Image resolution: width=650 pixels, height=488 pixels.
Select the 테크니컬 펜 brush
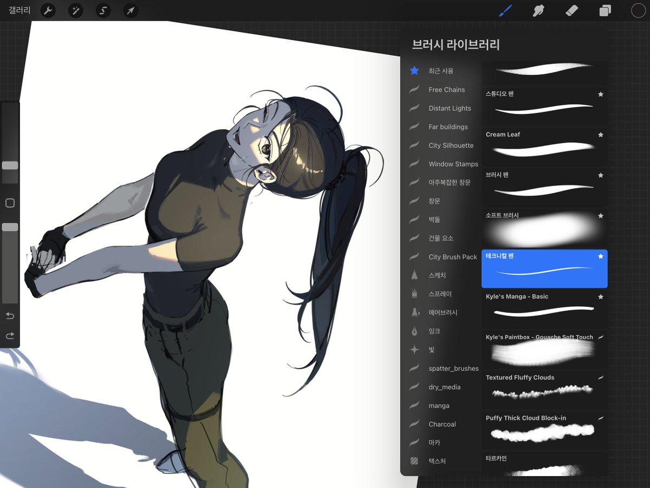[x=544, y=268]
